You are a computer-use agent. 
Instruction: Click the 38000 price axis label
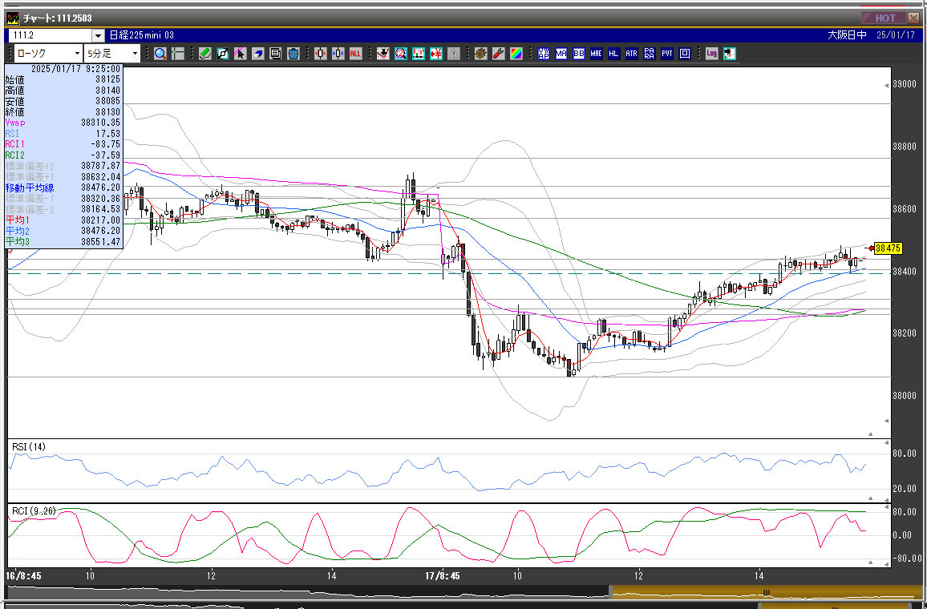click(x=905, y=396)
